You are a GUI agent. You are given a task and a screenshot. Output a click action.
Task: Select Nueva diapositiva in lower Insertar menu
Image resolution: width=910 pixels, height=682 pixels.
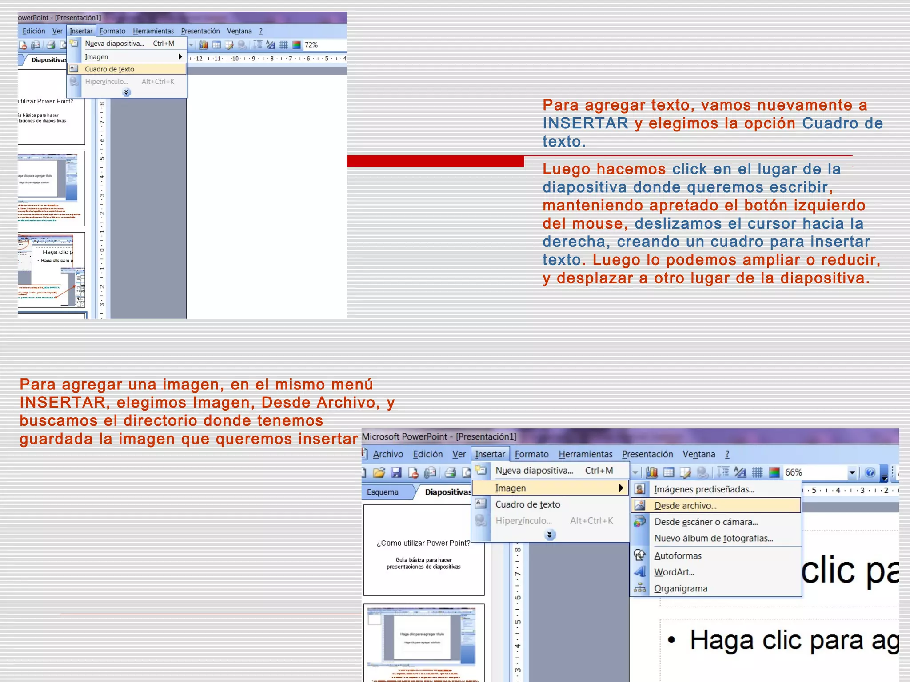[x=550, y=471]
